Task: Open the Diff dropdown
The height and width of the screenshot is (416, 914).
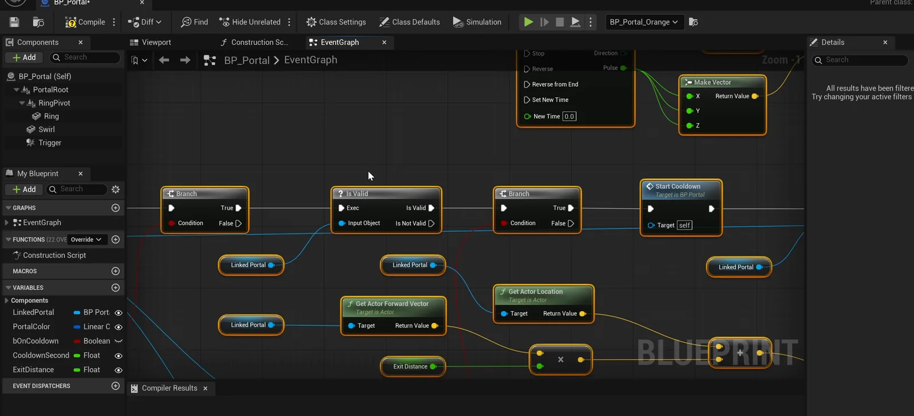Action: [145, 22]
